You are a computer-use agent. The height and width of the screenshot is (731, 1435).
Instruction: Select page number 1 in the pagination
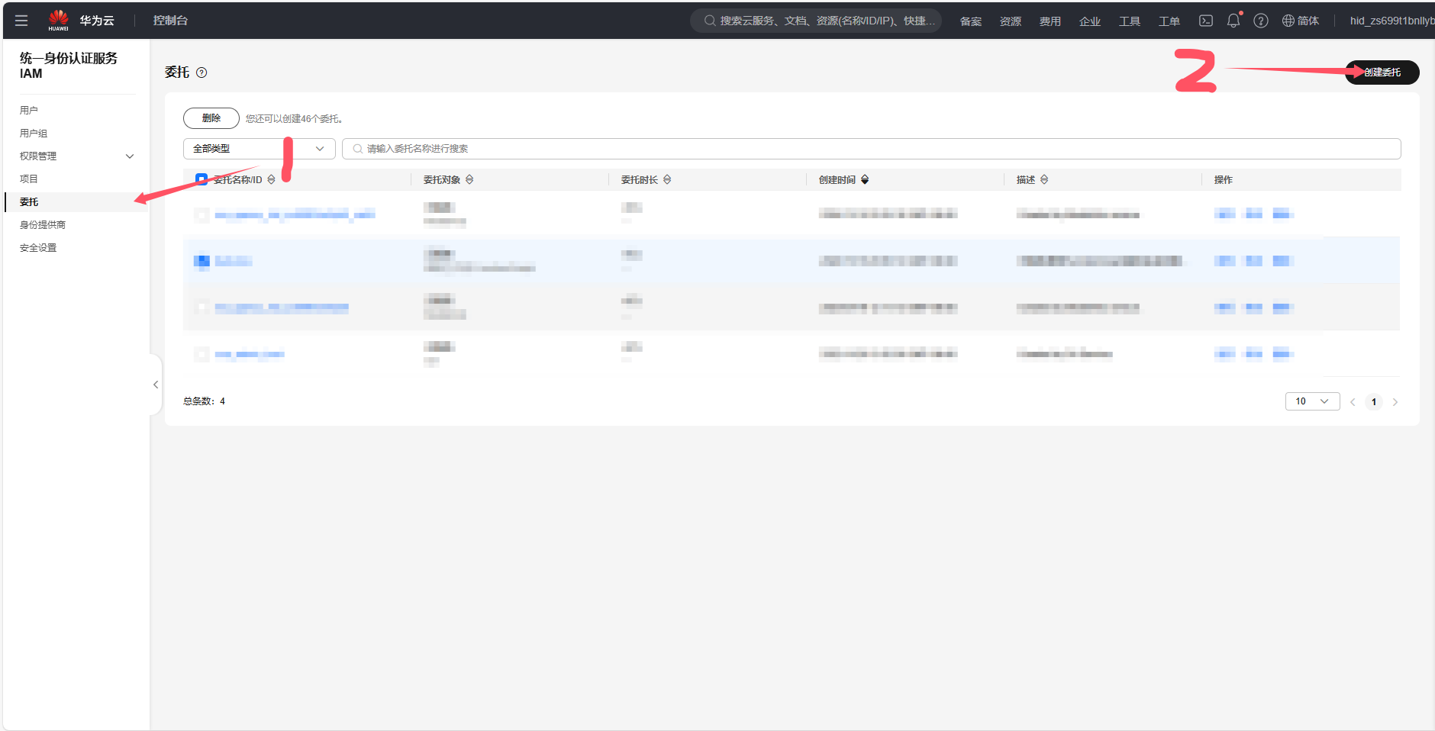coord(1374,402)
